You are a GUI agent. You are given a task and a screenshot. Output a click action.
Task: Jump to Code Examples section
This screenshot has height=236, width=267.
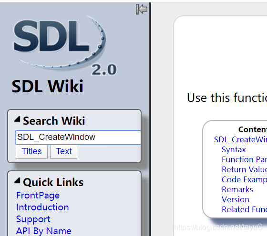(244, 179)
